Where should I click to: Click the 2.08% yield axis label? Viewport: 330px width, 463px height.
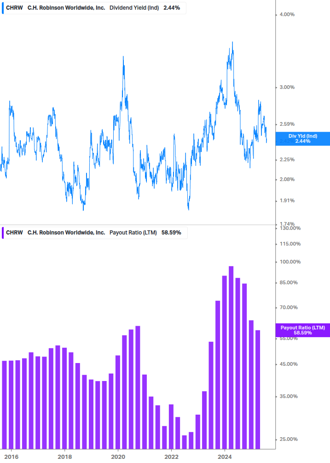pyautogui.click(x=287, y=180)
